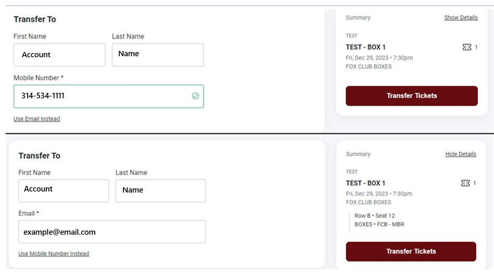Screen dimensions: 494x280
Task: Click the Mobile Number input field
Action: [108, 96]
